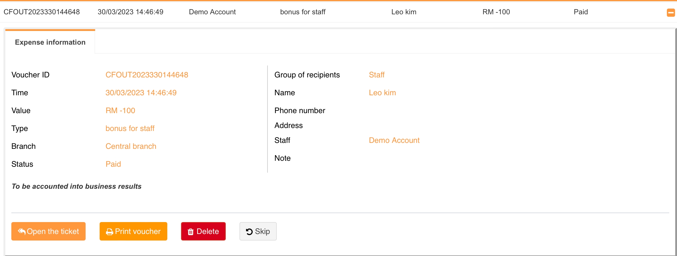The image size is (677, 256).
Task: Select the Leo kim recipient name value
Action: point(382,93)
